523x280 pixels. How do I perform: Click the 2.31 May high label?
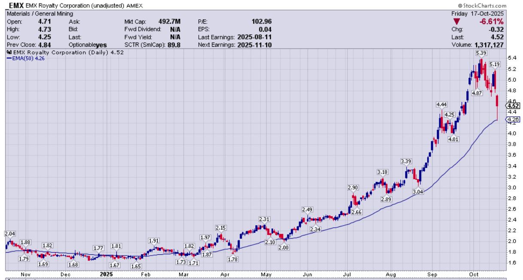[x=264, y=219]
